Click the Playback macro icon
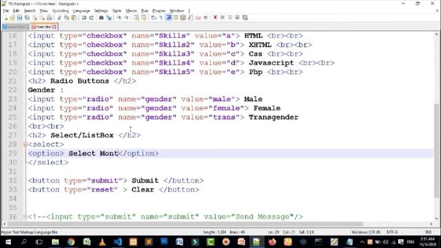This screenshot has width=441, height=248. 230,18
